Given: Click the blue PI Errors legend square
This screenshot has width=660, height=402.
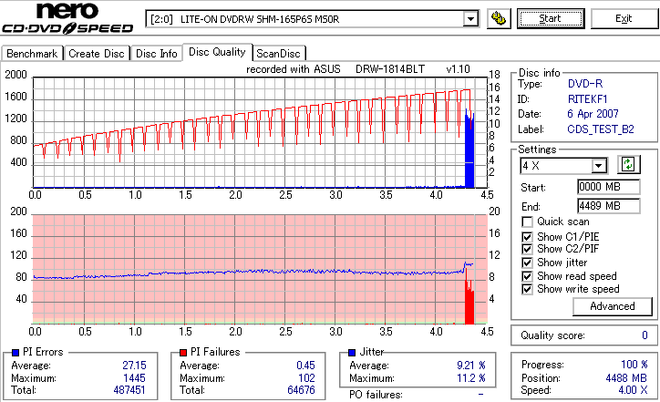Looking at the screenshot, I should [15, 353].
